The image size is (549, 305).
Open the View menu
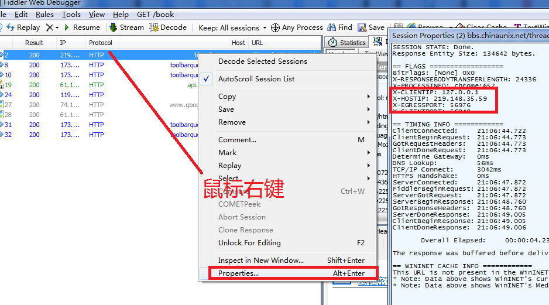97,15
